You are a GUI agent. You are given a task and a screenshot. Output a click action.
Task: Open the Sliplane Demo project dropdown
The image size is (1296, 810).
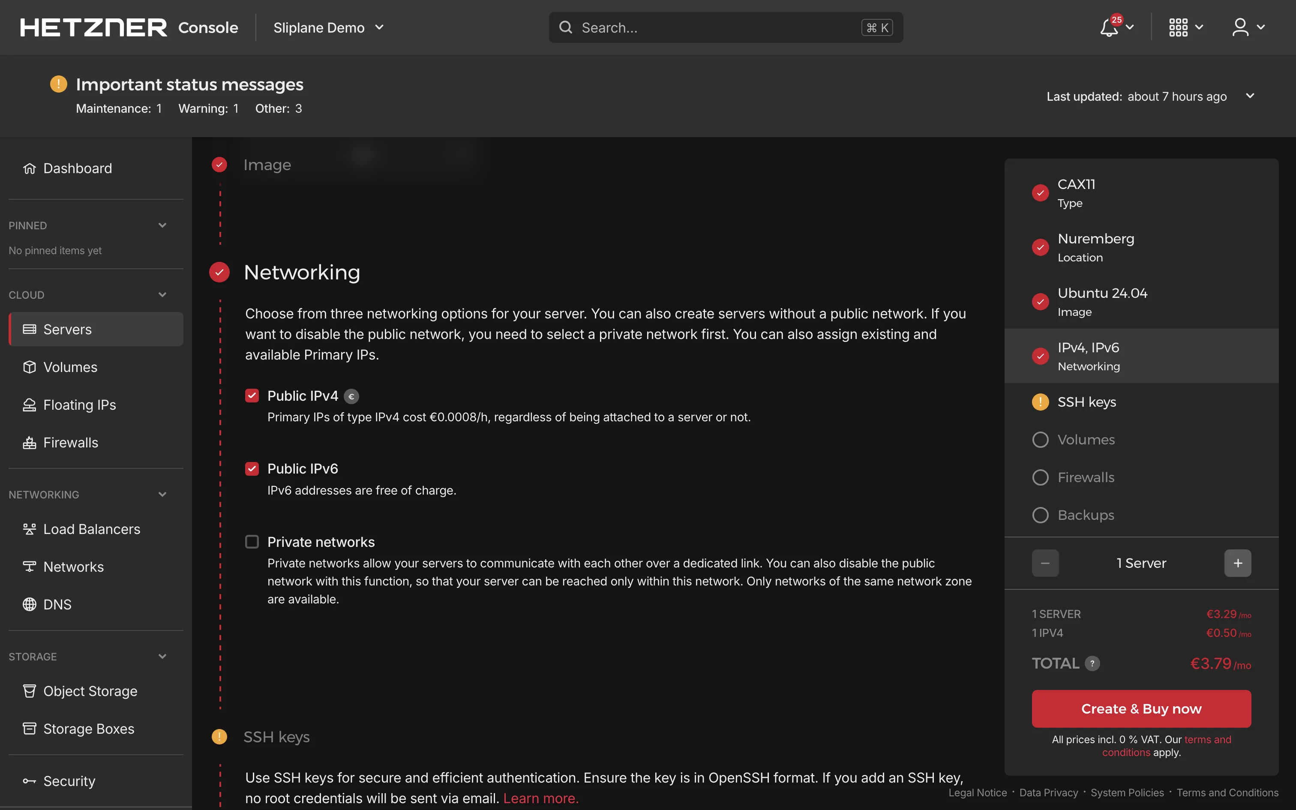coord(328,27)
